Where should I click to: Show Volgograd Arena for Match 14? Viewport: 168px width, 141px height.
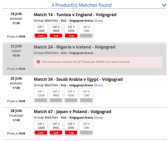click(98, 21)
